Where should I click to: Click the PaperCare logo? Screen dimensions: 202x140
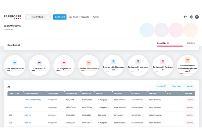pyautogui.click(x=12, y=17)
